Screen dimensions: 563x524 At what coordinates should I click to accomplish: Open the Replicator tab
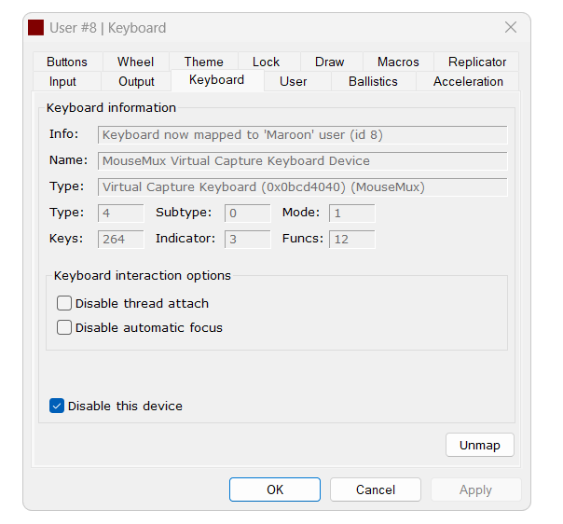pos(477,62)
